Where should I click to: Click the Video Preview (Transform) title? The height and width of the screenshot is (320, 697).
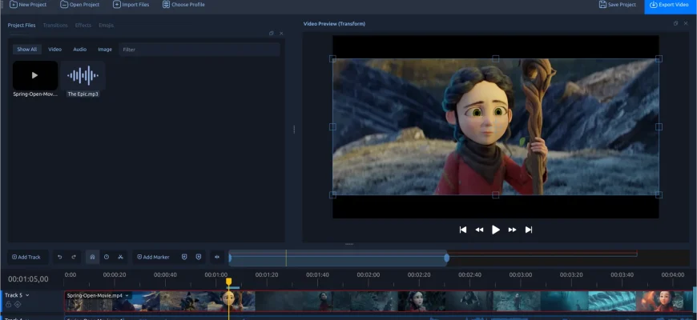click(x=334, y=24)
